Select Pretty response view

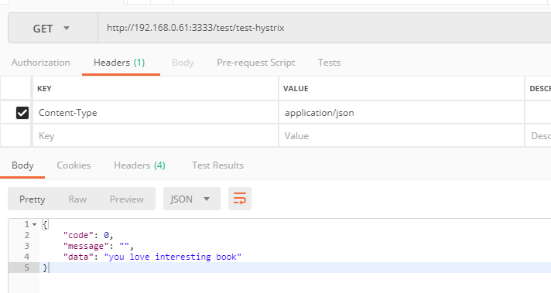point(33,199)
